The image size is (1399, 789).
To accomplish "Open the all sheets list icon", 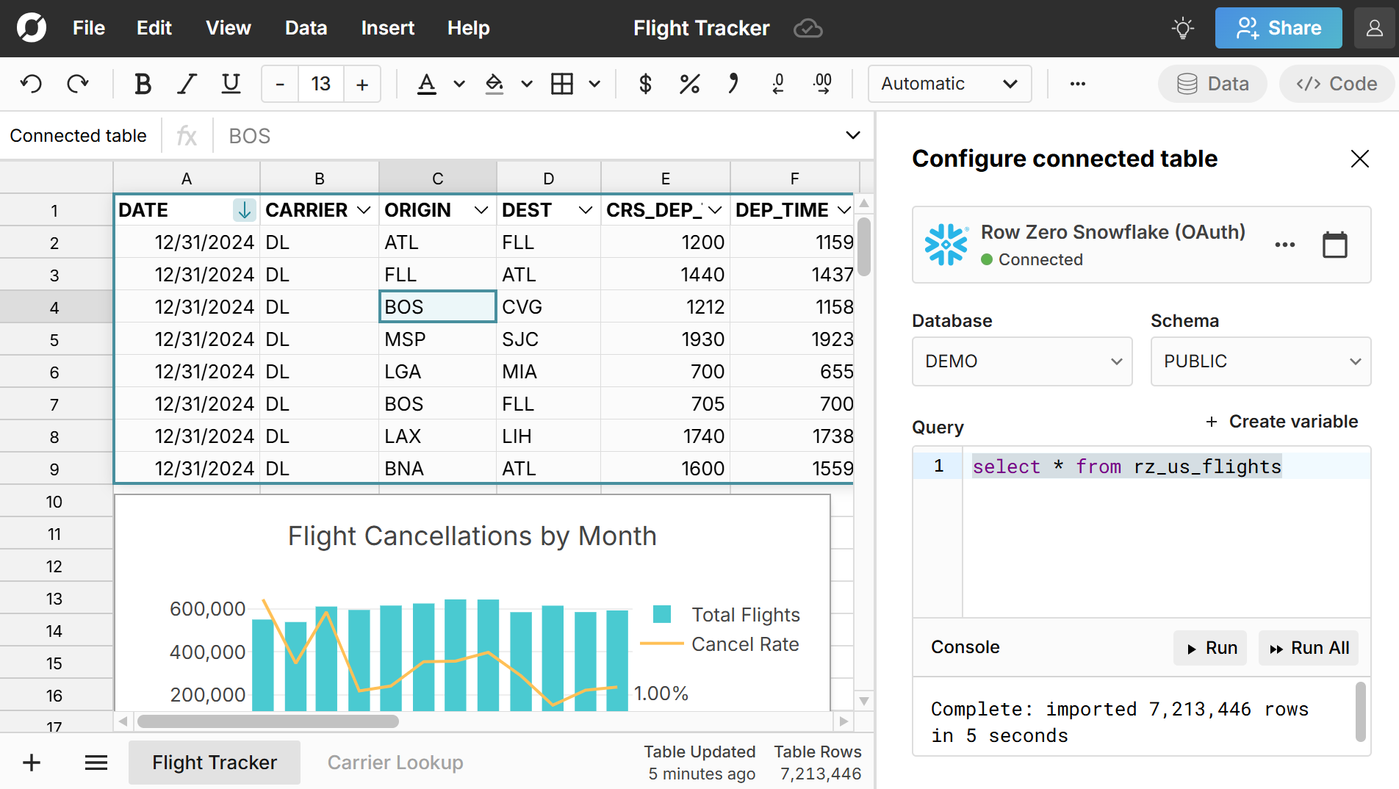I will (x=96, y=763).
